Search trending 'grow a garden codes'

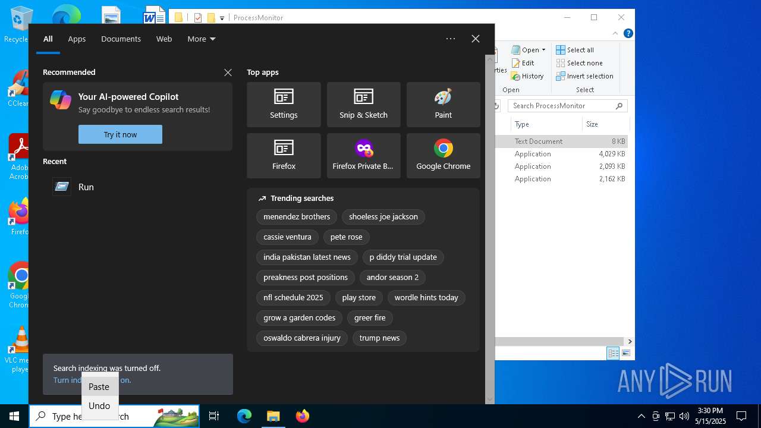pyautogui.click(x=299, y=317)
